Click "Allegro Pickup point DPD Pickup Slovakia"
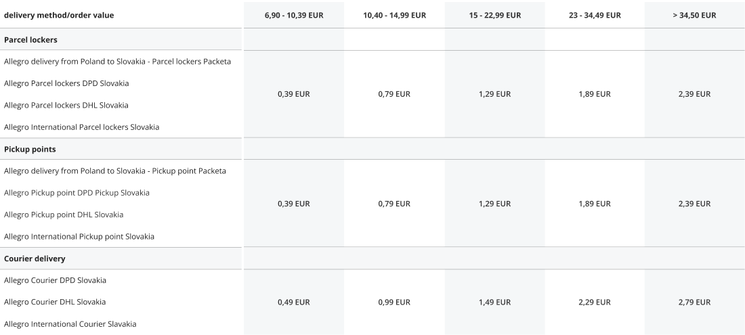 (x=77, y=193)
